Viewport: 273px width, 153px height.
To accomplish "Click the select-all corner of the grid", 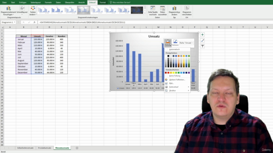I will [2, 27].
